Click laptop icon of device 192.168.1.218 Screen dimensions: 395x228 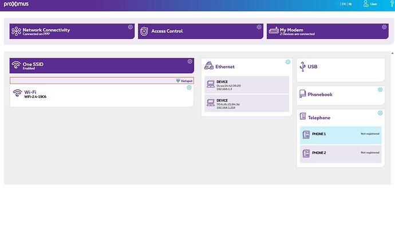click(x=211, y=103)
